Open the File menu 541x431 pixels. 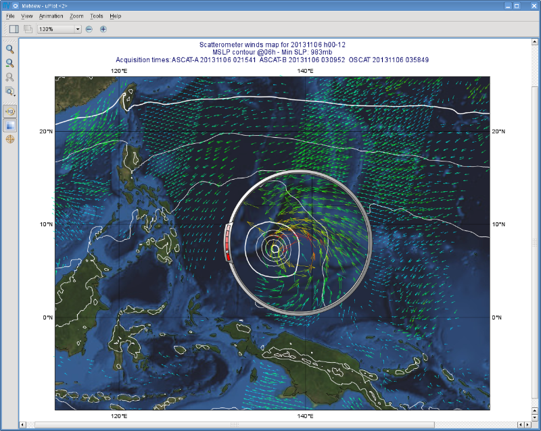(10, 16)
